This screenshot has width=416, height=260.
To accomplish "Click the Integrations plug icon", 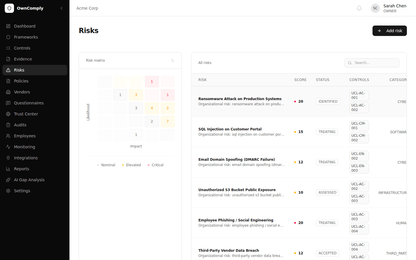I will pos(8,158).
